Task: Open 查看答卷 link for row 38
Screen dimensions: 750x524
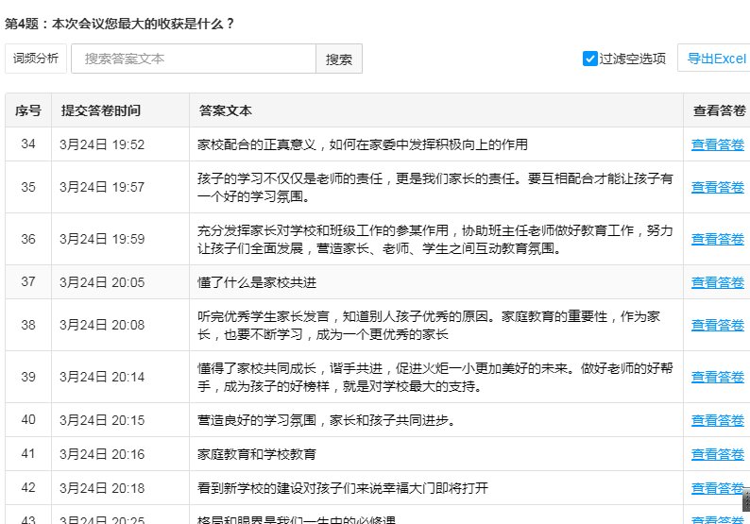Action: [x=718, y=325]
